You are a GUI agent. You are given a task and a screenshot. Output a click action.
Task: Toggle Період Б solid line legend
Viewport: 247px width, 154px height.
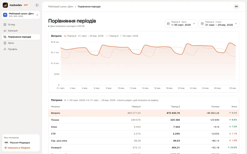[x=84, y=36]
